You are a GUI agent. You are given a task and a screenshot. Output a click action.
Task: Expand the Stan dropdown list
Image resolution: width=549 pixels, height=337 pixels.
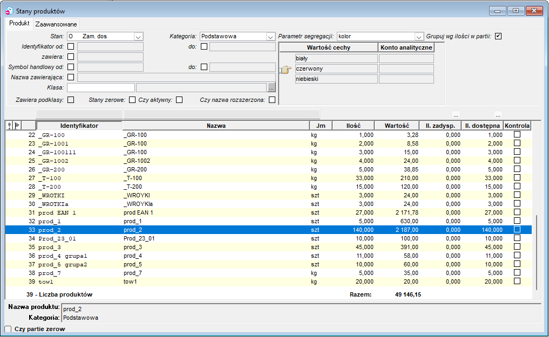click(139, 36)
